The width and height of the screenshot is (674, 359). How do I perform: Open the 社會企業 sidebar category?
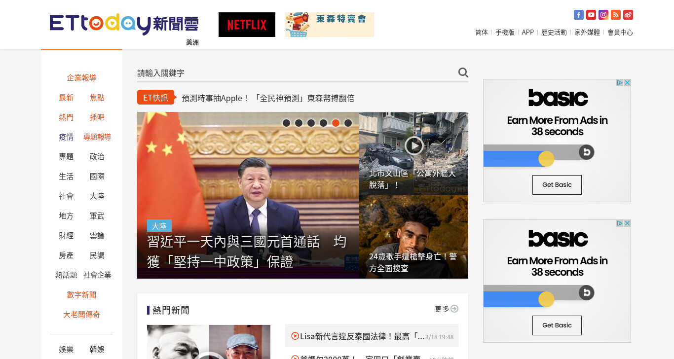click(x=97, y=275)
